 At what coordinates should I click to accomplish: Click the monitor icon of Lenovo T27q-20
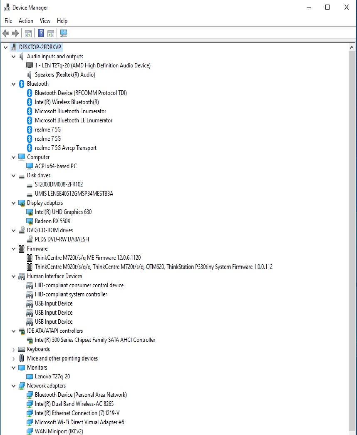(30, 377)
